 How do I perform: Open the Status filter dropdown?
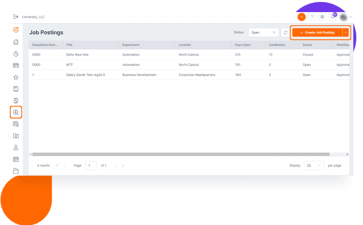263,32
